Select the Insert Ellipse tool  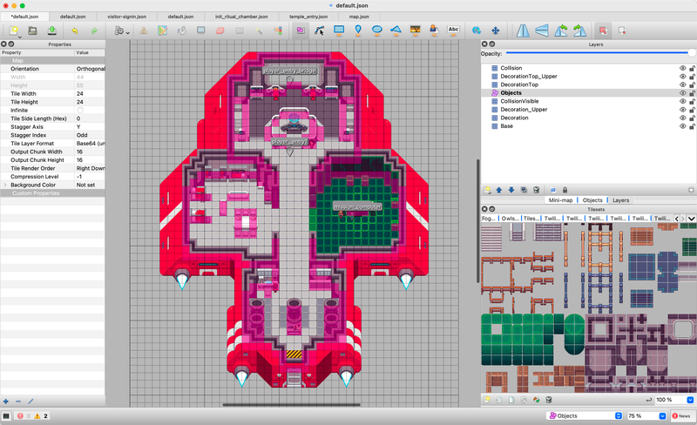click(377, 30)
